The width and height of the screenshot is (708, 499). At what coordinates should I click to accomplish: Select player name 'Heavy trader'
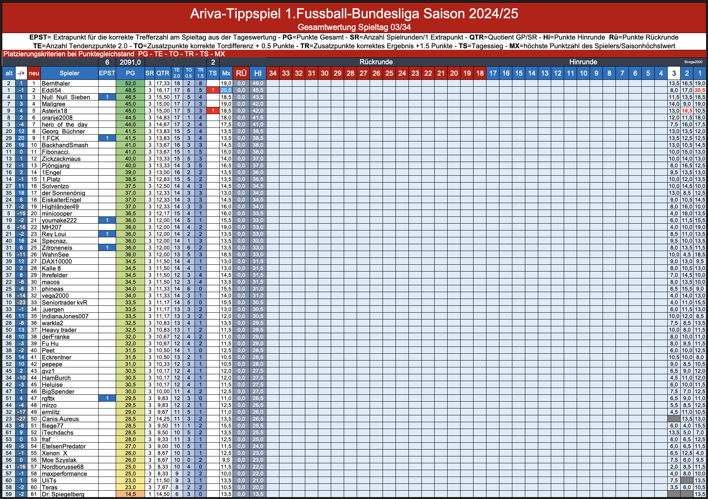59,330
